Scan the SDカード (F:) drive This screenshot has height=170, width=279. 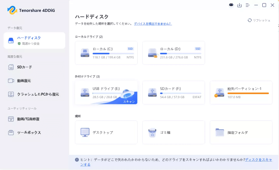point(173,93)
